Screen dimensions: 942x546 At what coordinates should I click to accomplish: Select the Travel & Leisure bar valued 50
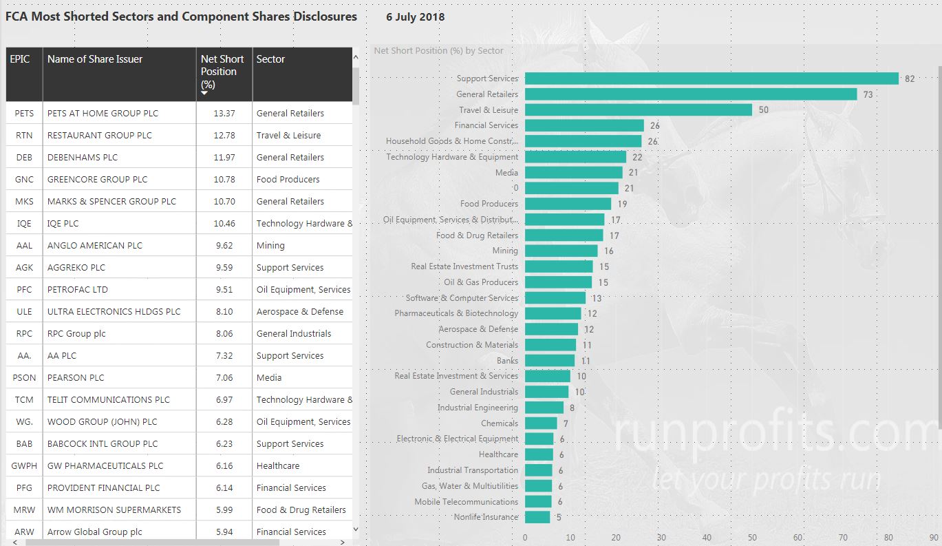(639, 109)
